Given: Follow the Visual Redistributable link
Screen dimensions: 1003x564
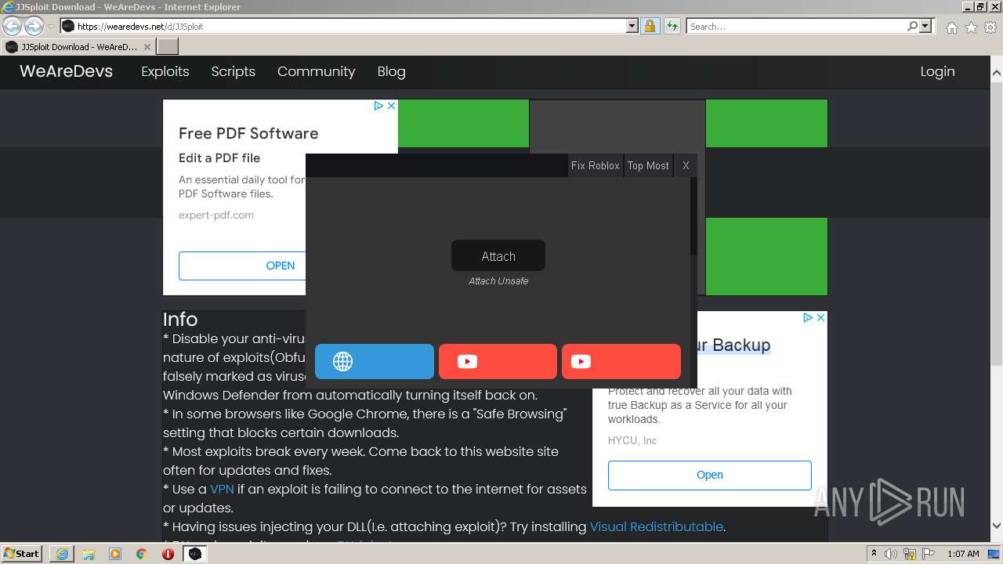Looking at the screenshot, I should click(657, 526).
